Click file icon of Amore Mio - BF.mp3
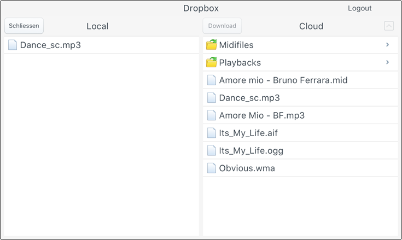Viewport: 402px width, 240px height. [212, 115]
